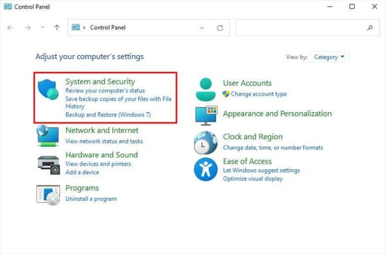Open Network and Internet globe icon
This screenshot has width=385, height=254.
point(48,136)
